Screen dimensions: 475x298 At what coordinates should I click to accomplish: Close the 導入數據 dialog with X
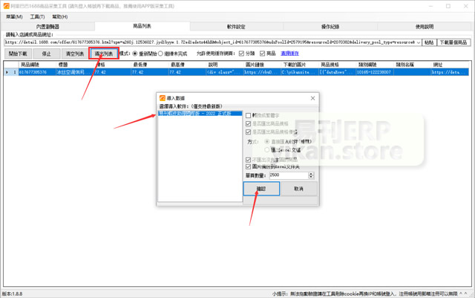click(x=312, y=98)
